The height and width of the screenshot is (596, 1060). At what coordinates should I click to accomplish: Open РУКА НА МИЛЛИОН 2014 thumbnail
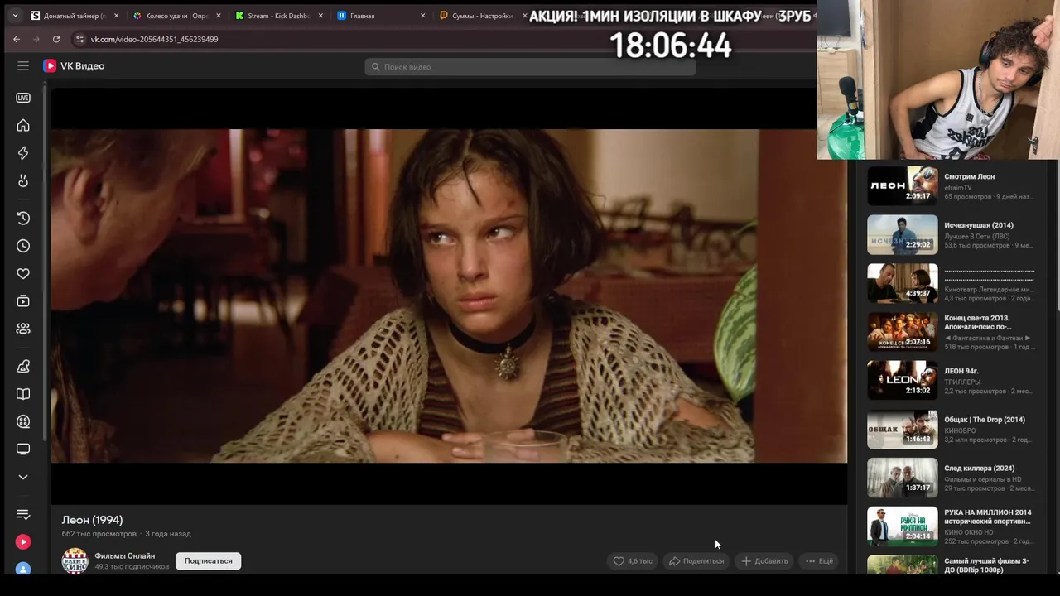coord(903,526)
